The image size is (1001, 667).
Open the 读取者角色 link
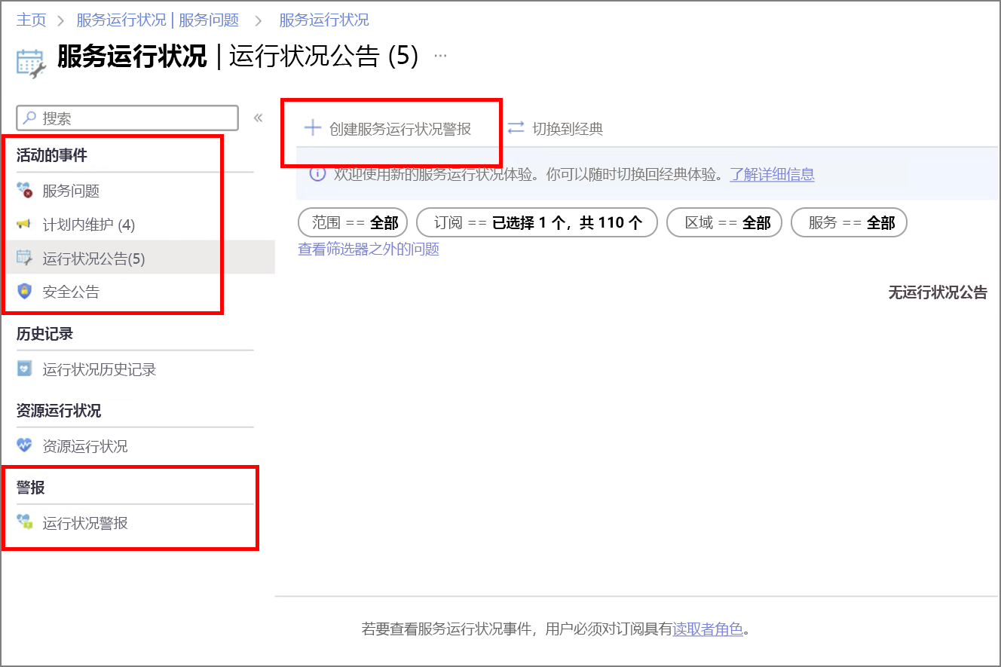pos(708,629)
